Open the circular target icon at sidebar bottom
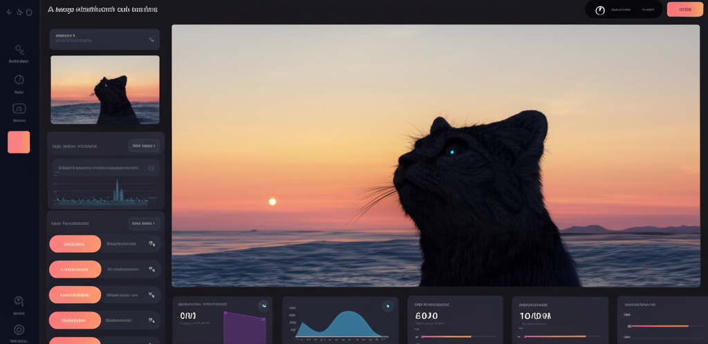Screen dimensions: 708x344 (19, 329)
